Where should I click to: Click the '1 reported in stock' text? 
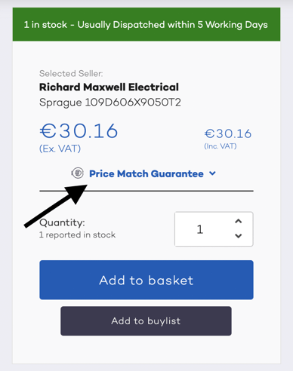click(x=77, y=235)
